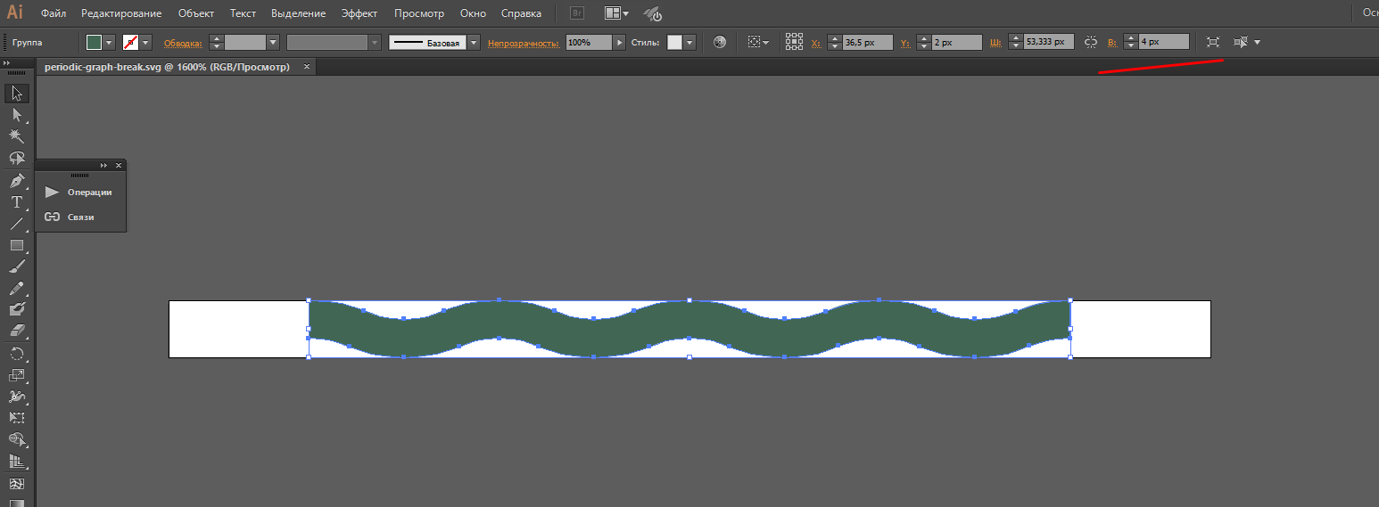Click the green fill color swatch
This screenshot has width=1379, height=507.
click(x=95, y=42)
